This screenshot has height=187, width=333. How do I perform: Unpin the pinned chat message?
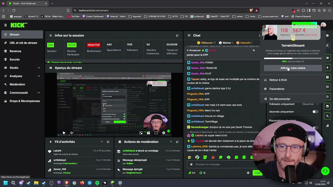pyautogui.click(x=254, y=50)
